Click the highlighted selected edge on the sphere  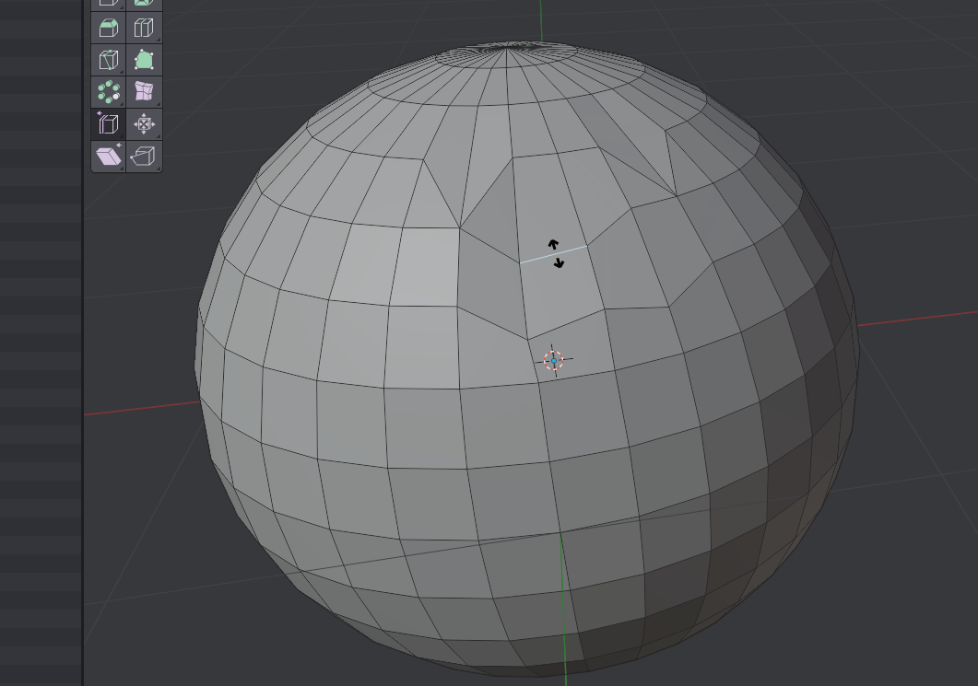click(553, 254)
